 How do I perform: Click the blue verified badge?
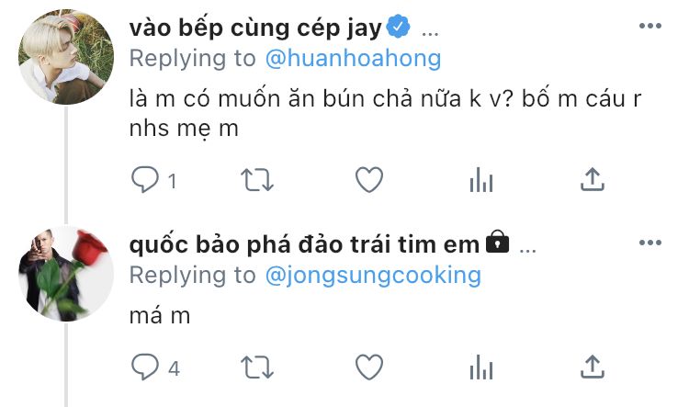398,27
